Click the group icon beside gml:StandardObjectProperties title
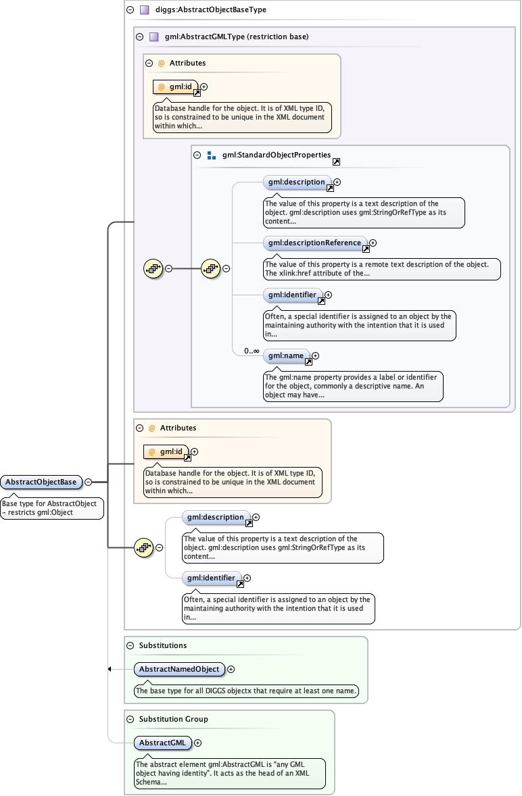The width and height of the screenshot is (522, 796). (x=211, y=155)
